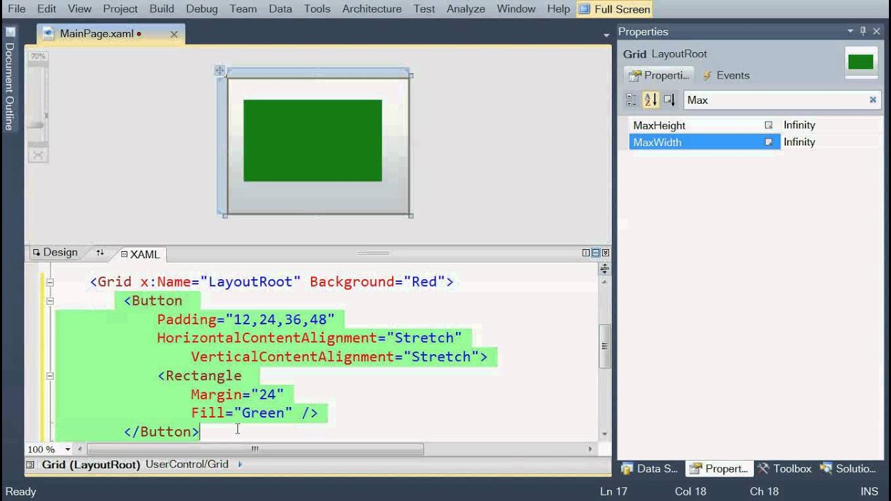Open the active documents dropdown arrow
The height and width of the screenshot is (501, 891).
pos(606,34)
